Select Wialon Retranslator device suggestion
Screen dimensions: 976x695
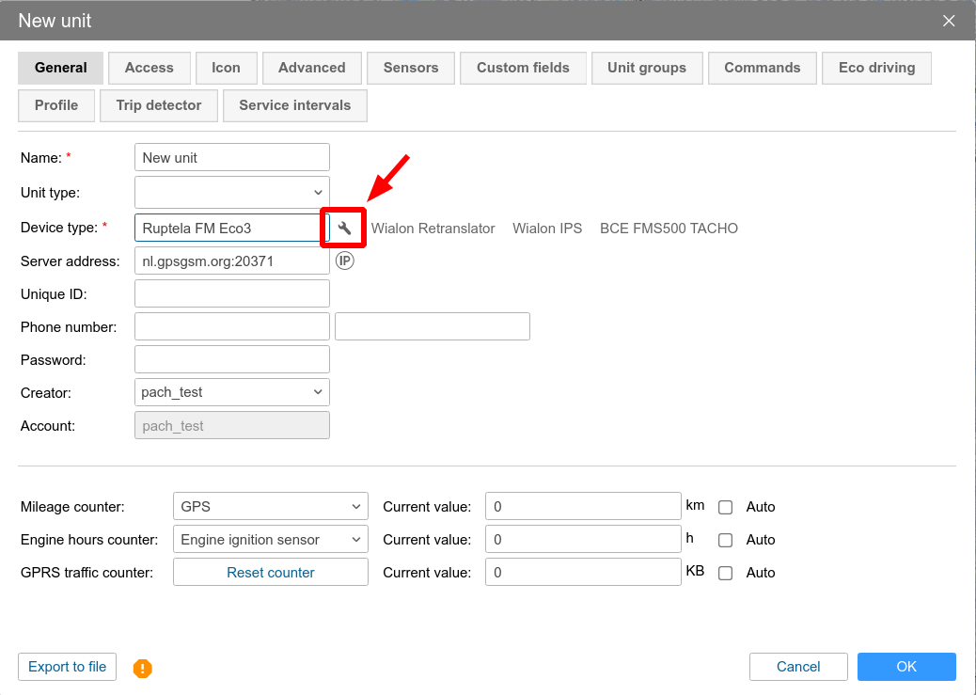pyautogui.click(x=433, y=229)
